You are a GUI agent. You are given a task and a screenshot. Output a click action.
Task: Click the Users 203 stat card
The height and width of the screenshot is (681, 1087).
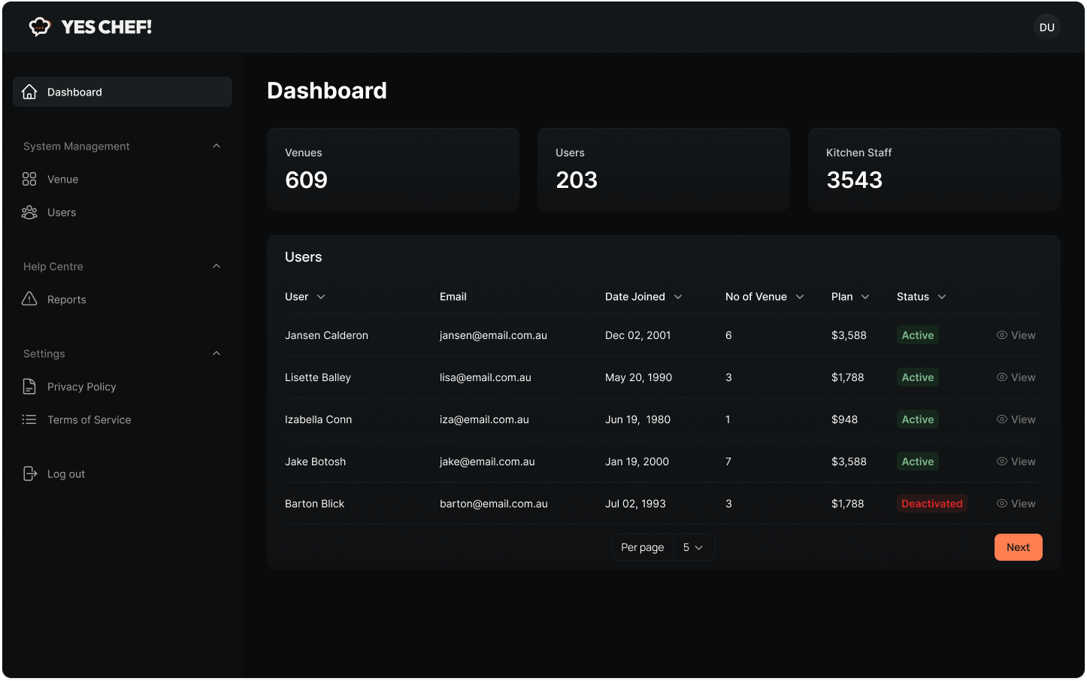[664, 169]
